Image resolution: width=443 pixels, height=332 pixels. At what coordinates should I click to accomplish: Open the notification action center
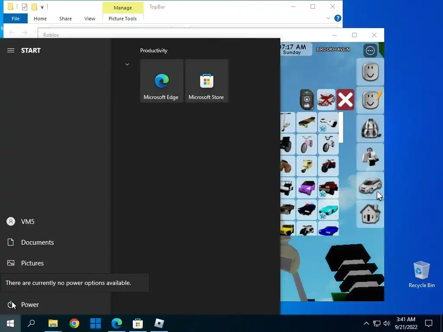pos(429,323)
